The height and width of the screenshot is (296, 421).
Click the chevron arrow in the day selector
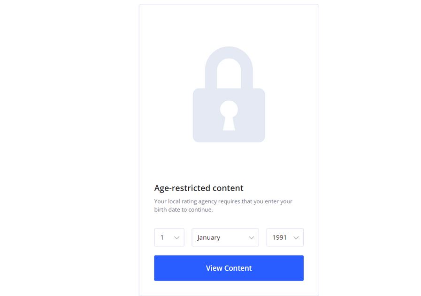[x=176, y=237]
